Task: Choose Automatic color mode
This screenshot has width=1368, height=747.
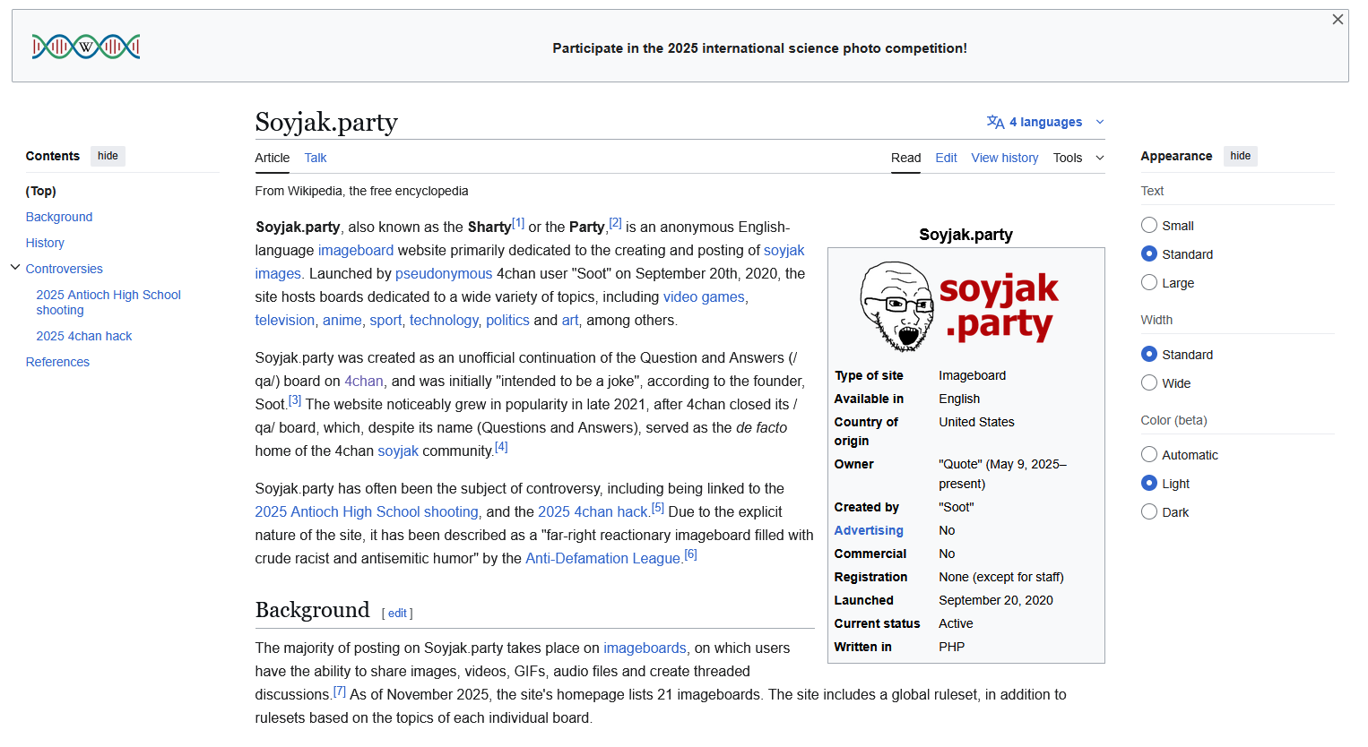Action: click(x=1149, y=454)
